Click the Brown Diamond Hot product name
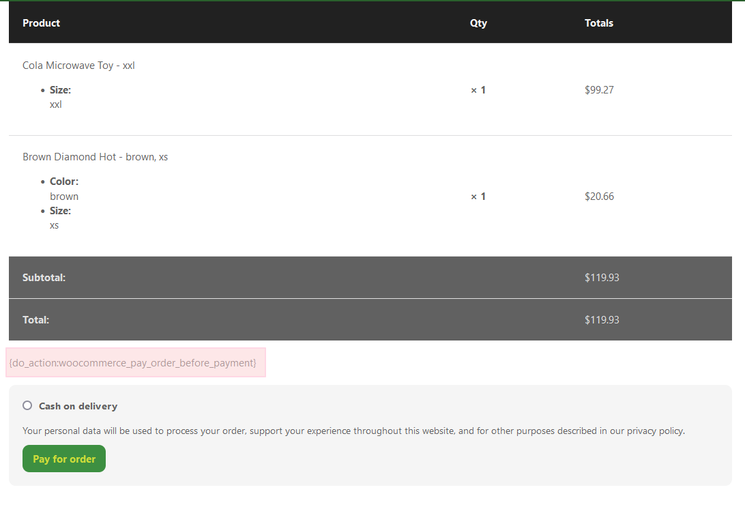Screen dimensions: 745x507 coord(95,157)
